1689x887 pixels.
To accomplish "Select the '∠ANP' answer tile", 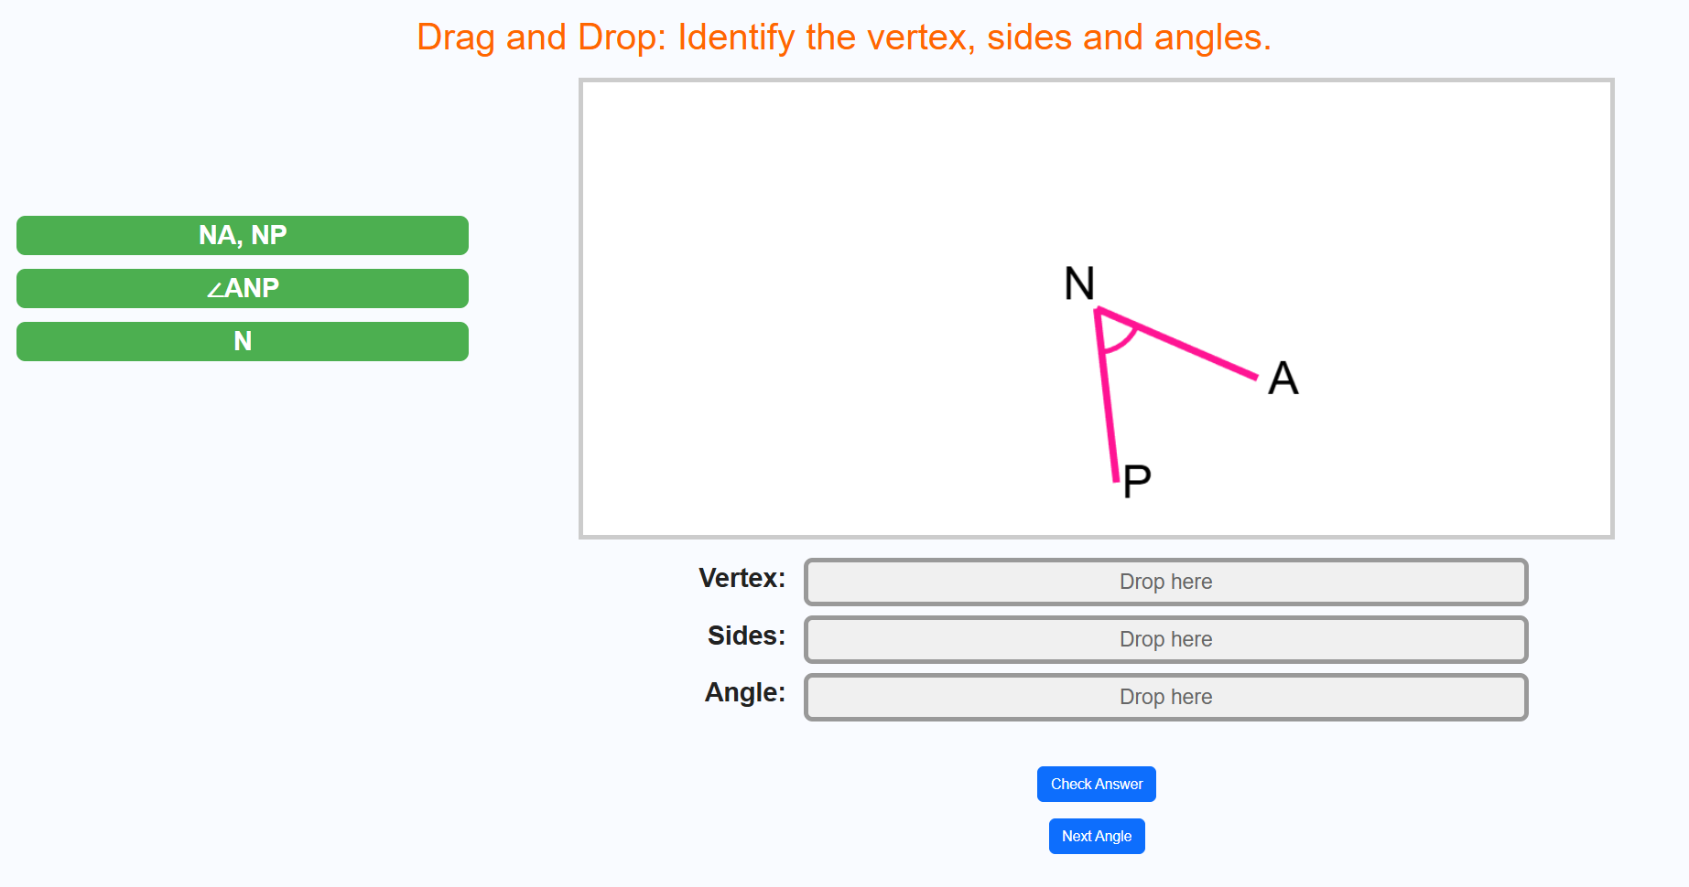I will [243, 288].
